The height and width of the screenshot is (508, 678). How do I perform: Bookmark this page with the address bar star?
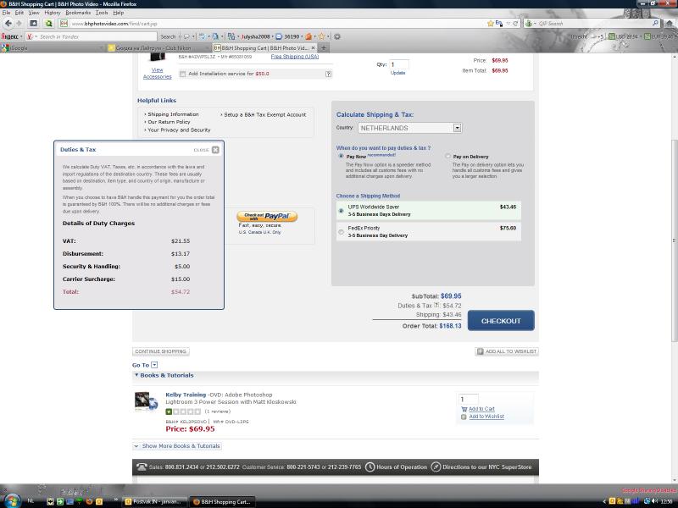491,24
